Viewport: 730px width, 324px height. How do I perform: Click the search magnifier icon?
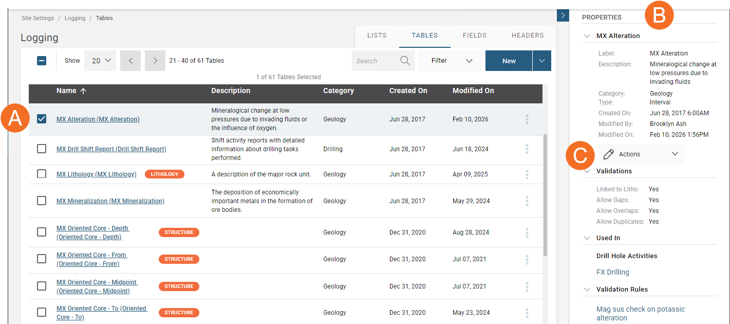pos(405,61)
